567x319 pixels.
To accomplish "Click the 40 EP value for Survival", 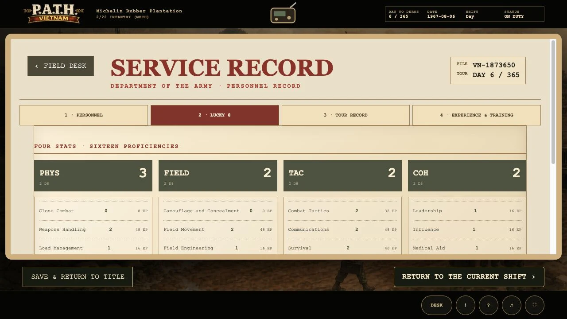I will tap(391, 248).
